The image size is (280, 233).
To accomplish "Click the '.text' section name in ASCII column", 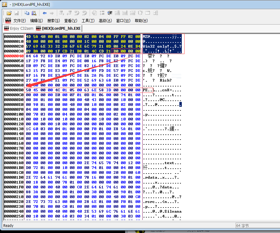I will pyautogui.click(x=168, y=163).
